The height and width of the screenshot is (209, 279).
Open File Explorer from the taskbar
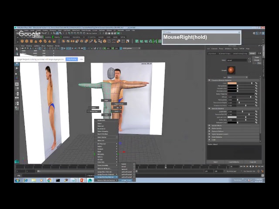pyautogui.click(x=34, y=180)
